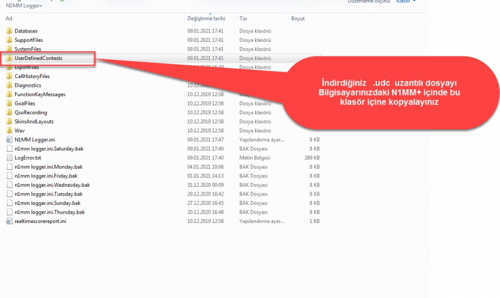The height and width of the screenshot is (298, 500).
Task: Click the Diagnostics folder name
Action: [27, 86]
